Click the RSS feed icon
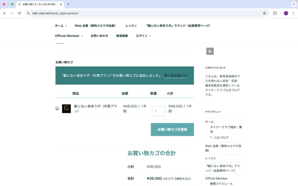This screenshot has width=298, height=186. (210, 51)
